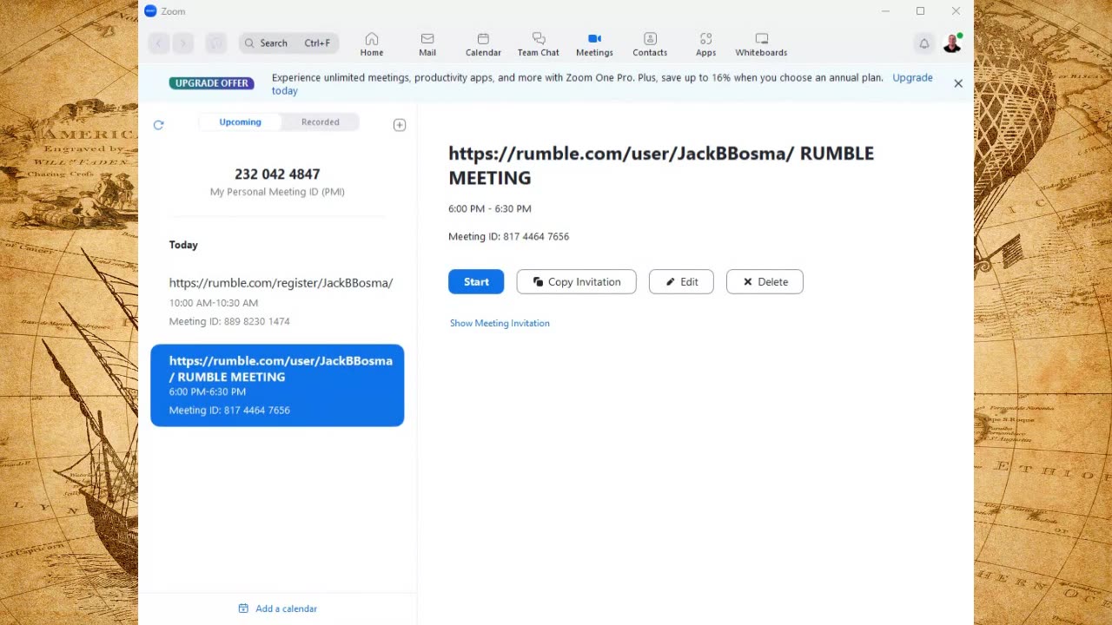This screenshot has height=625, width=1112.
Task: Minimize the Zoom window
Action: click(885, 11)
